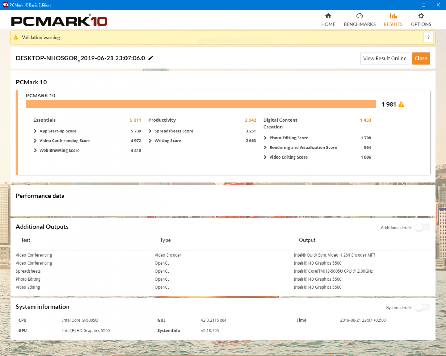Click the Productivity score 2 942
This screenshot has height=356, width=446.
pyautogui.click(x=251, y=120)
